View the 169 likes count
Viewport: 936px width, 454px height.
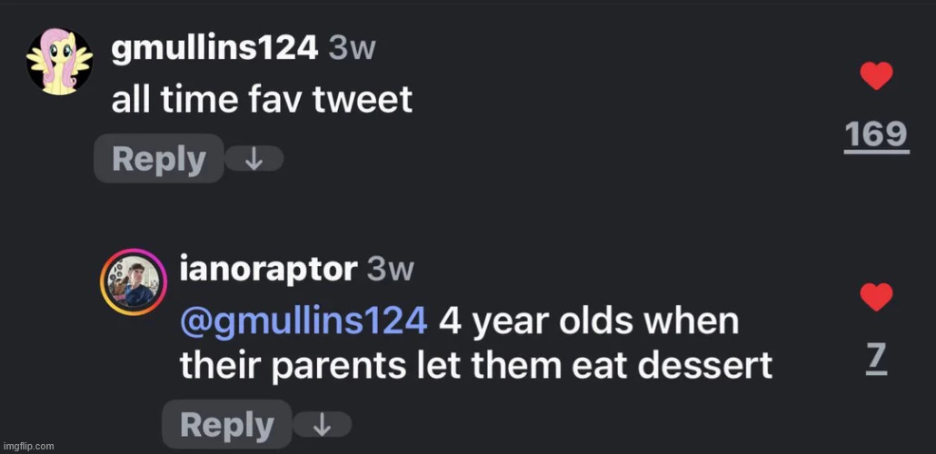(876, 135)
